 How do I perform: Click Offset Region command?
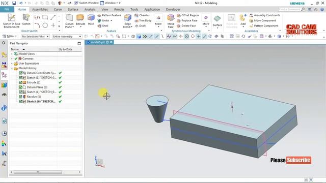(x=188, y=15)
